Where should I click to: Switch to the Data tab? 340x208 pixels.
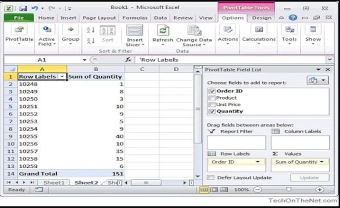160,18
